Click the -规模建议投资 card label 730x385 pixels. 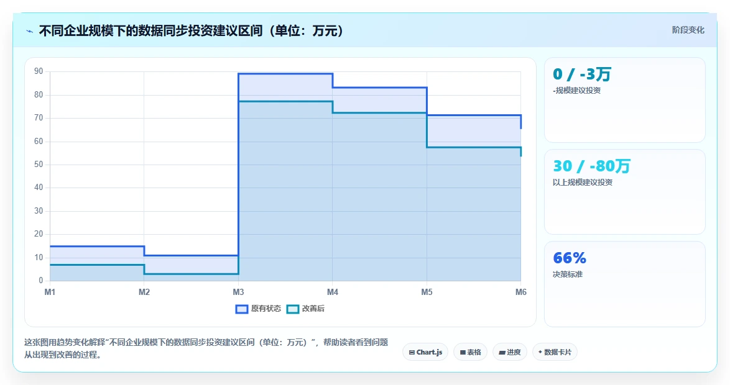577,91
